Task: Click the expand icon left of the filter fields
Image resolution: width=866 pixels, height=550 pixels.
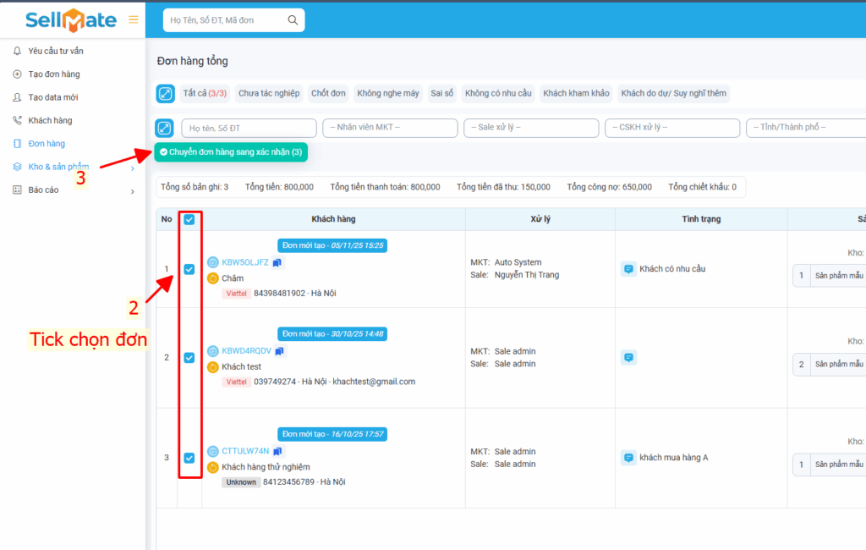Action: pyautogui.click(x=165, y=128)
